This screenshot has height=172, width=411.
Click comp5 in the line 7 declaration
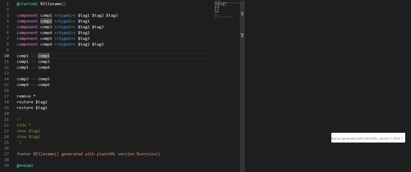click(46, 39)
